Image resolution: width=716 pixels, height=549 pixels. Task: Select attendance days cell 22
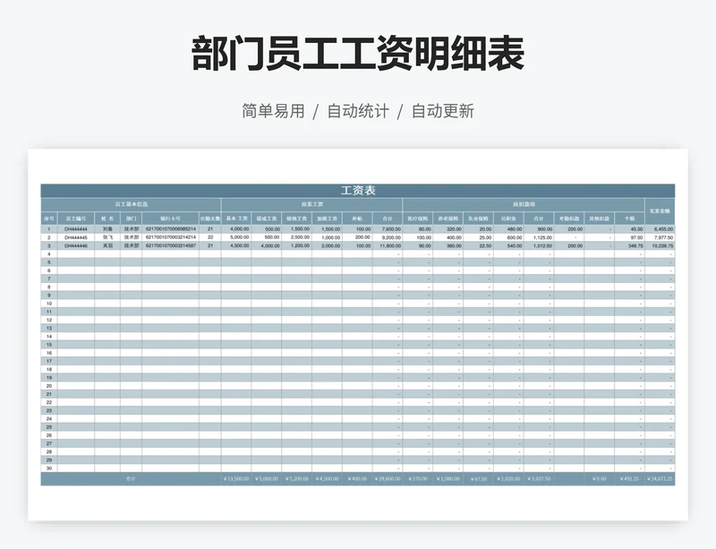click(x=210, y=237)
